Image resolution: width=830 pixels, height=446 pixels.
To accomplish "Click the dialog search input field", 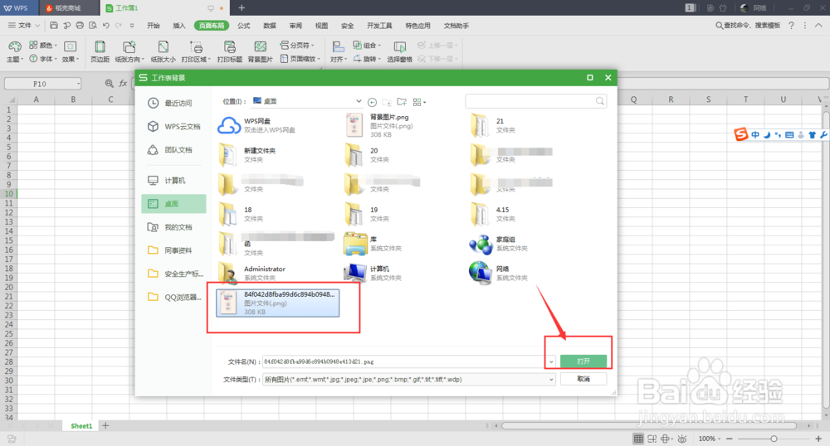I will tap(535, 101).
